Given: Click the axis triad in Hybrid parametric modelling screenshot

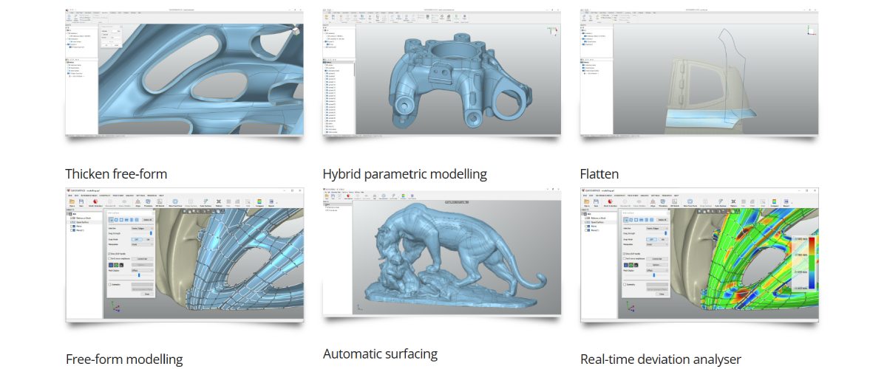Looking at the screenshot, I should tap(551, 32).
